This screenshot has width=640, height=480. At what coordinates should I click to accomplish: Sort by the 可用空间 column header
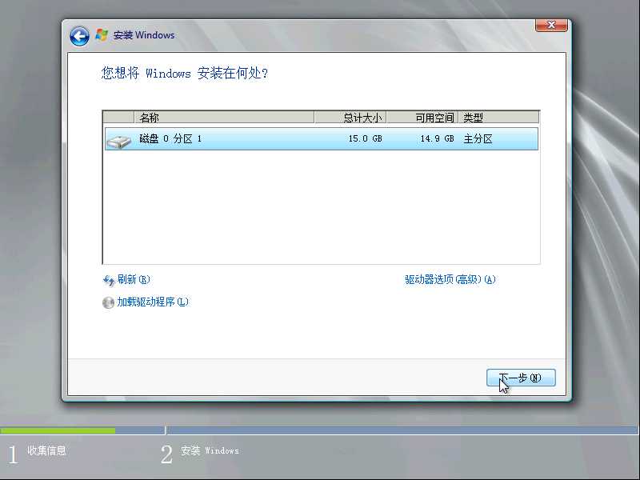(422, 118)
